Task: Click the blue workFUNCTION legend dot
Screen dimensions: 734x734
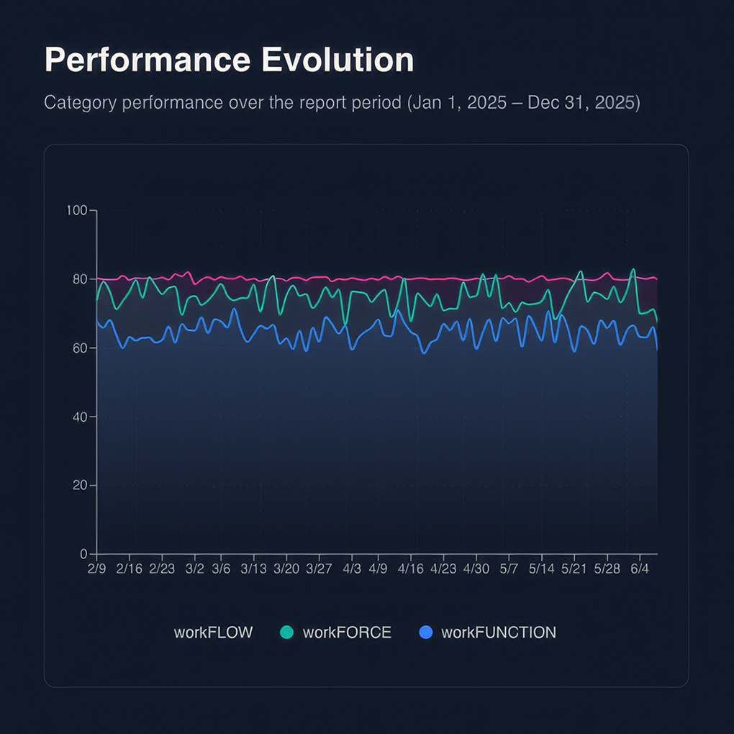Action: pos(425,632)
